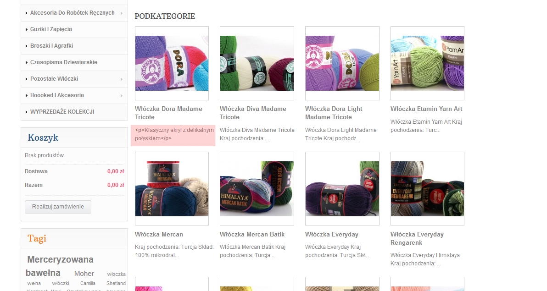
Task: Open Broszki I Agrafki category
Action: tap(52, 46)
